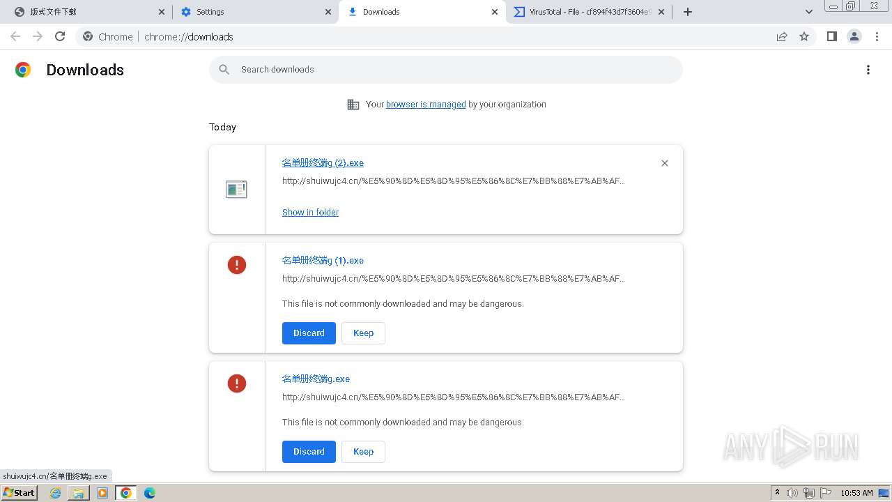Click the warning icon for 名单册终端g.exe
892x502 pixels.
[x=237, y=383]
